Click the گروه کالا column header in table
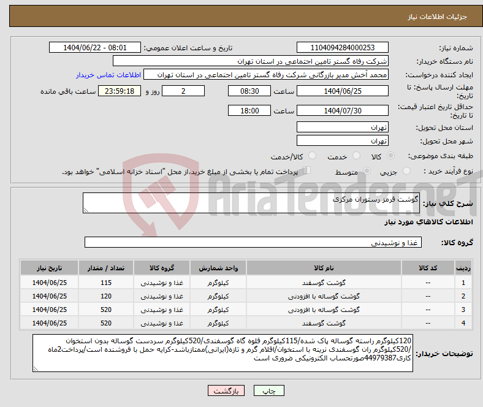The image size is (483, 407). click(x=162, y=268)
